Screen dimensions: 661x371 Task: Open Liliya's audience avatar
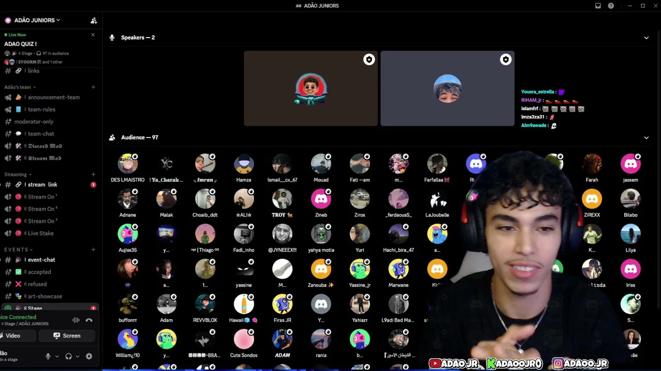pos(631,234)
